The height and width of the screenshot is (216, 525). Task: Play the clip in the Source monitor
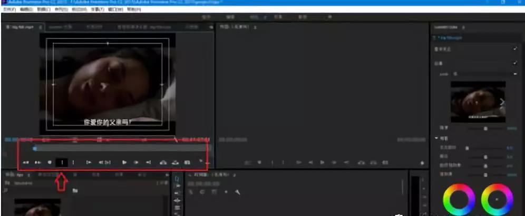(x=124, y=162)
